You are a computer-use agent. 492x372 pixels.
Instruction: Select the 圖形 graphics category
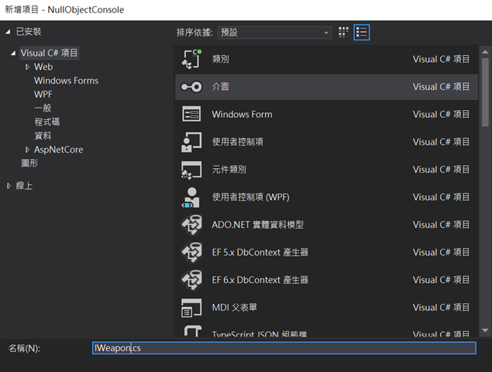point(29,163)
